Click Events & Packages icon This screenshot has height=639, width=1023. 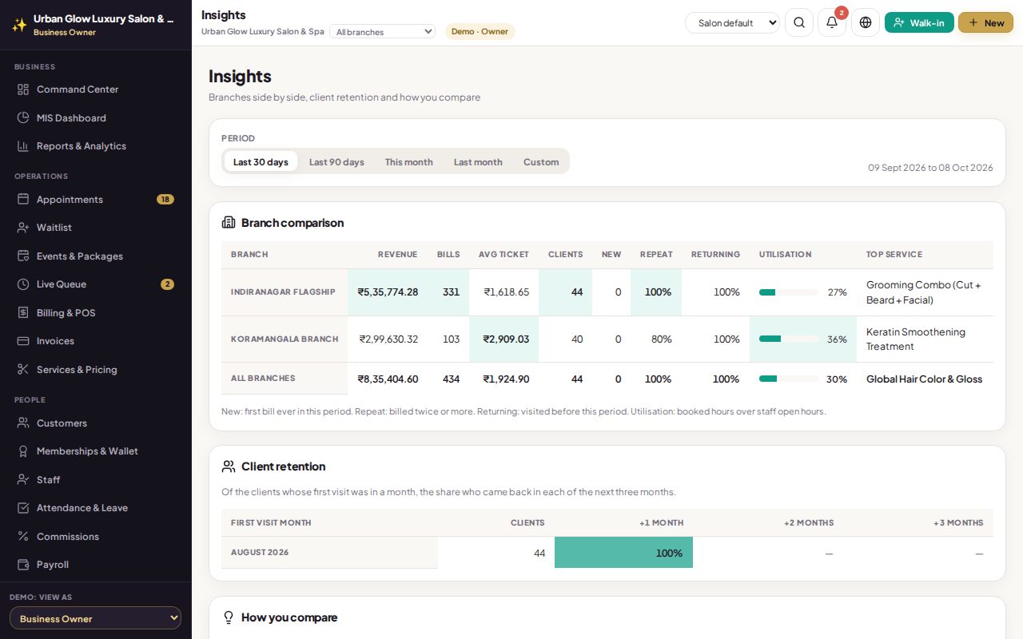[23, 256]
